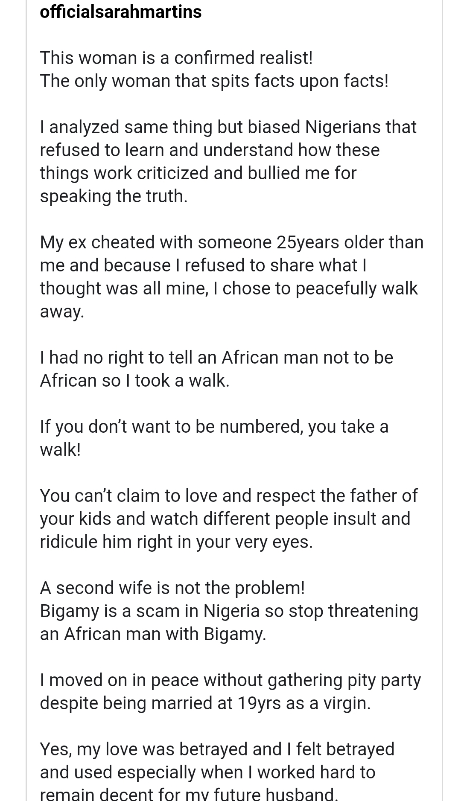Tap the line 'If you don't want to be numbered'
461x801 pixels.
(214, 426)
